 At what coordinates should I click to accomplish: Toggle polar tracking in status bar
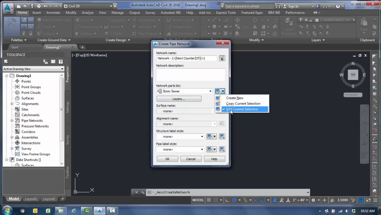pos(234,200)
